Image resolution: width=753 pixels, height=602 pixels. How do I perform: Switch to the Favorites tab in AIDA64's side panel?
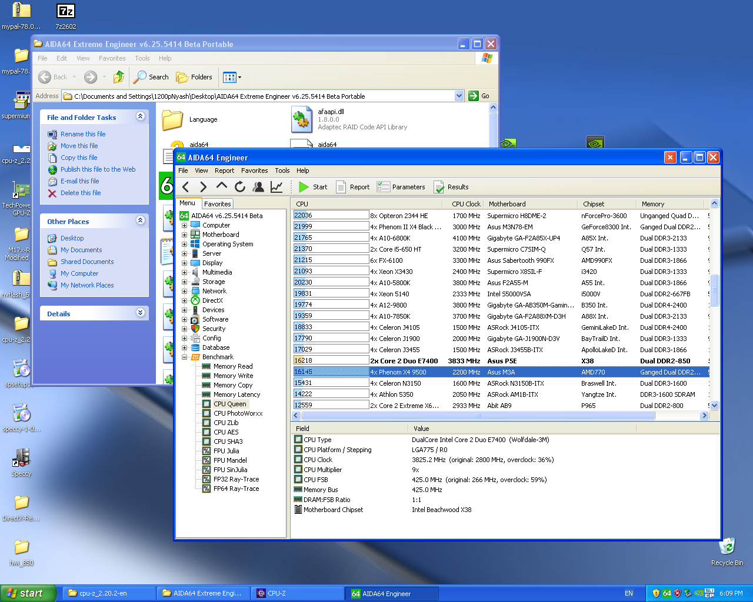click(218, 204)
